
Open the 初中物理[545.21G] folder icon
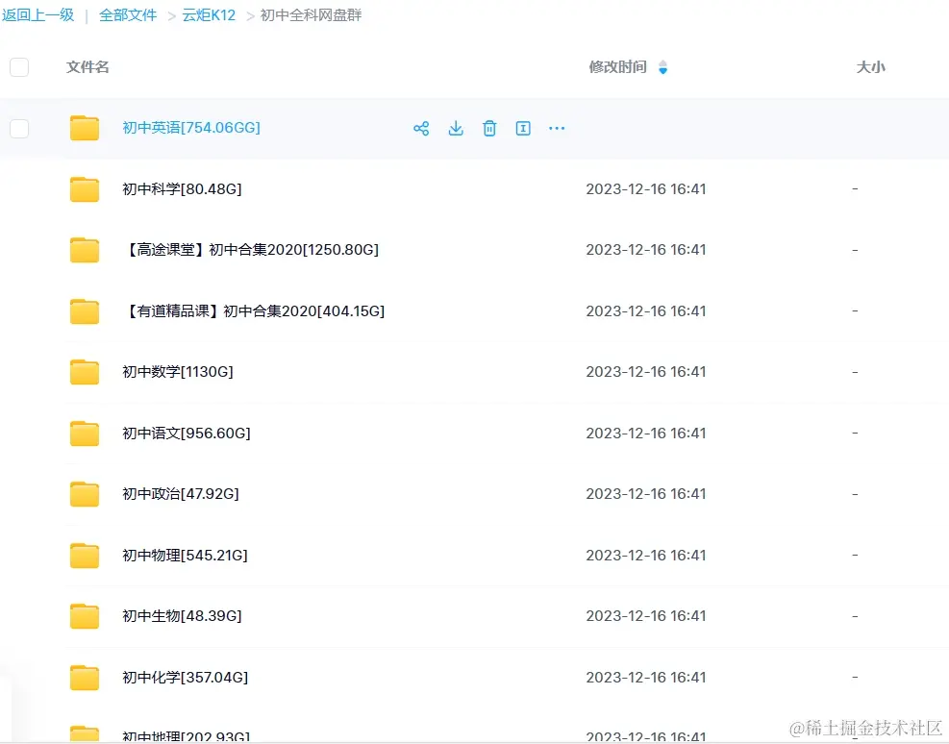tap(85, 555)
